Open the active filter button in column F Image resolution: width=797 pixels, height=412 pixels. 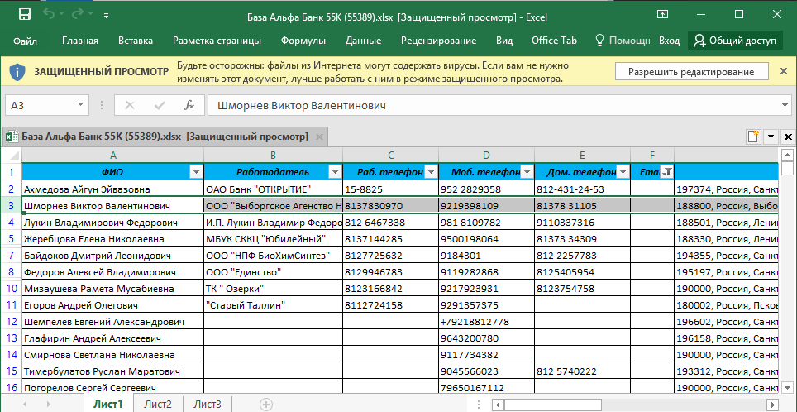pos(666,172)
